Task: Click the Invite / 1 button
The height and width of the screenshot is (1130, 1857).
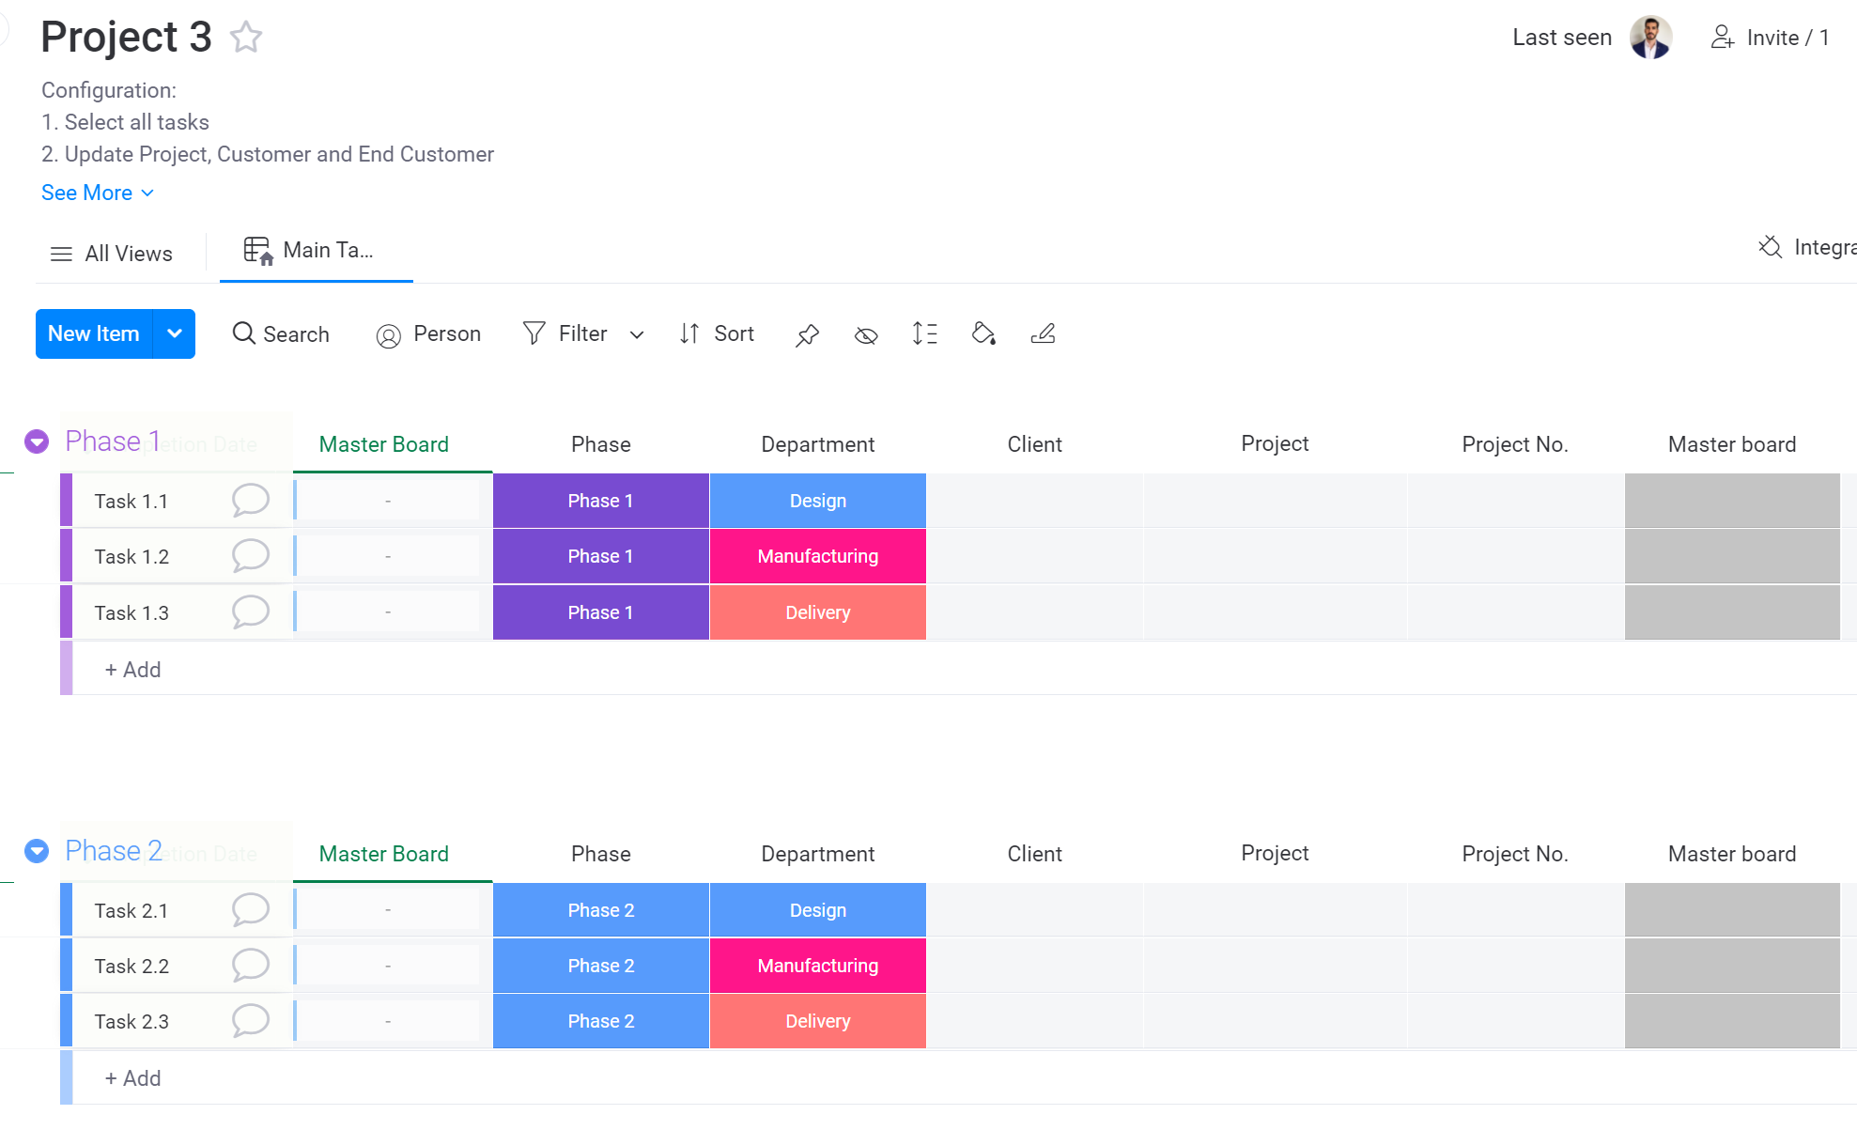Action: pyautogui.click(x=1770, y=38)
